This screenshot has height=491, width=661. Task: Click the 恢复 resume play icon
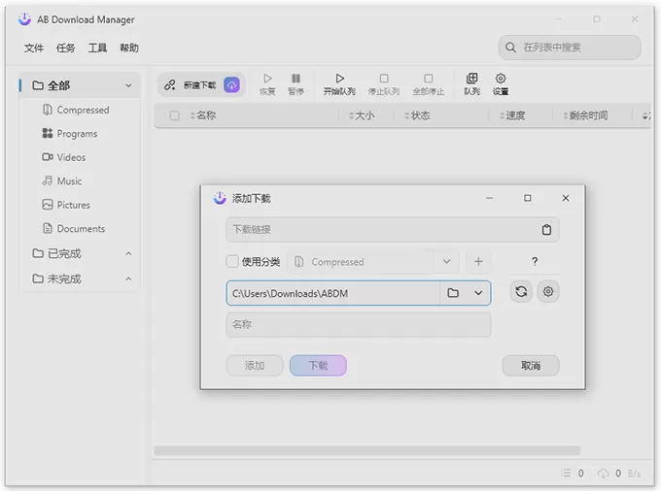click(267, 79)
